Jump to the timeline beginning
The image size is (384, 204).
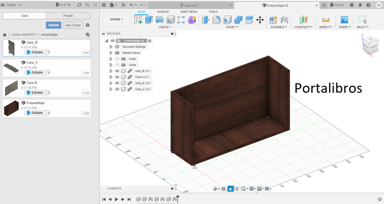point(104,199)
